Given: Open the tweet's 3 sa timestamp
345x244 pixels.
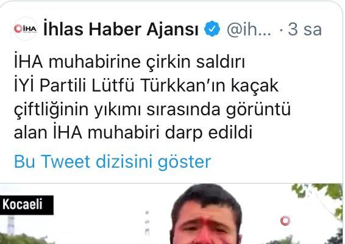Looking at the screenshot, I should point(305,29).
